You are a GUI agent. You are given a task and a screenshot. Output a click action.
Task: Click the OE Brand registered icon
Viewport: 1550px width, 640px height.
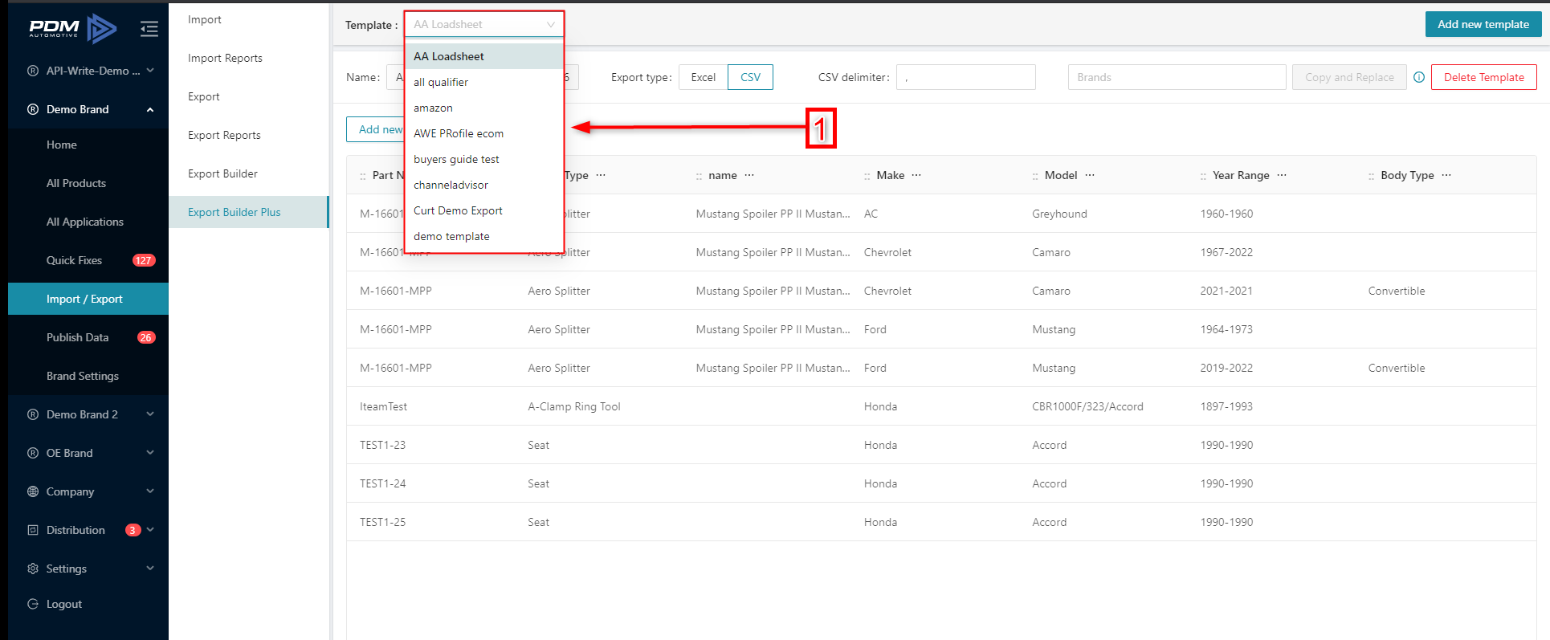click(33, 453)
